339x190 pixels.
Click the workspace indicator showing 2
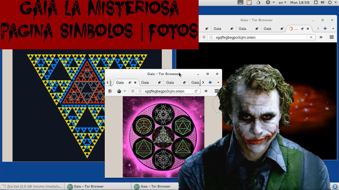pos(335,186)
